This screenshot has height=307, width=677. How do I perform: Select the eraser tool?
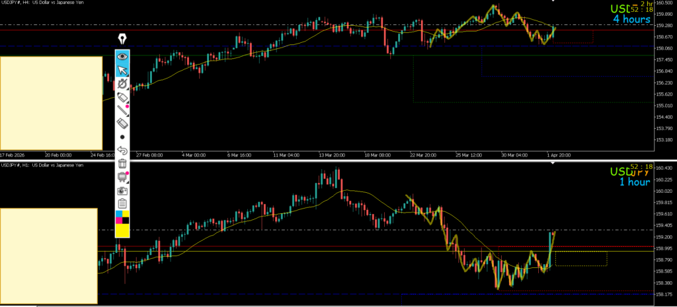pos(122,123)
